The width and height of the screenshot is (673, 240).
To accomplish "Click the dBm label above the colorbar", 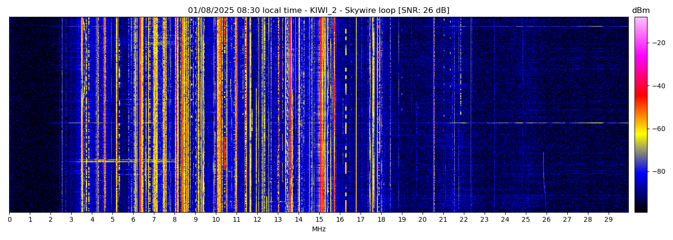I will (640, 11).
